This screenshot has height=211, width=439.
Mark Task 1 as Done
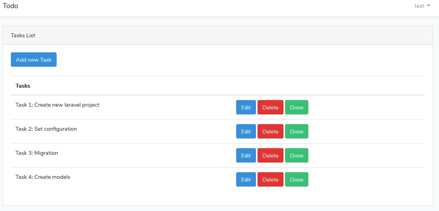[297, 107]
